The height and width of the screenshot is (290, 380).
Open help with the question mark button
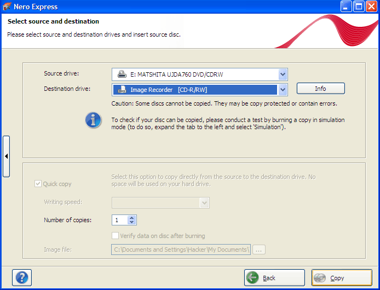22,277
